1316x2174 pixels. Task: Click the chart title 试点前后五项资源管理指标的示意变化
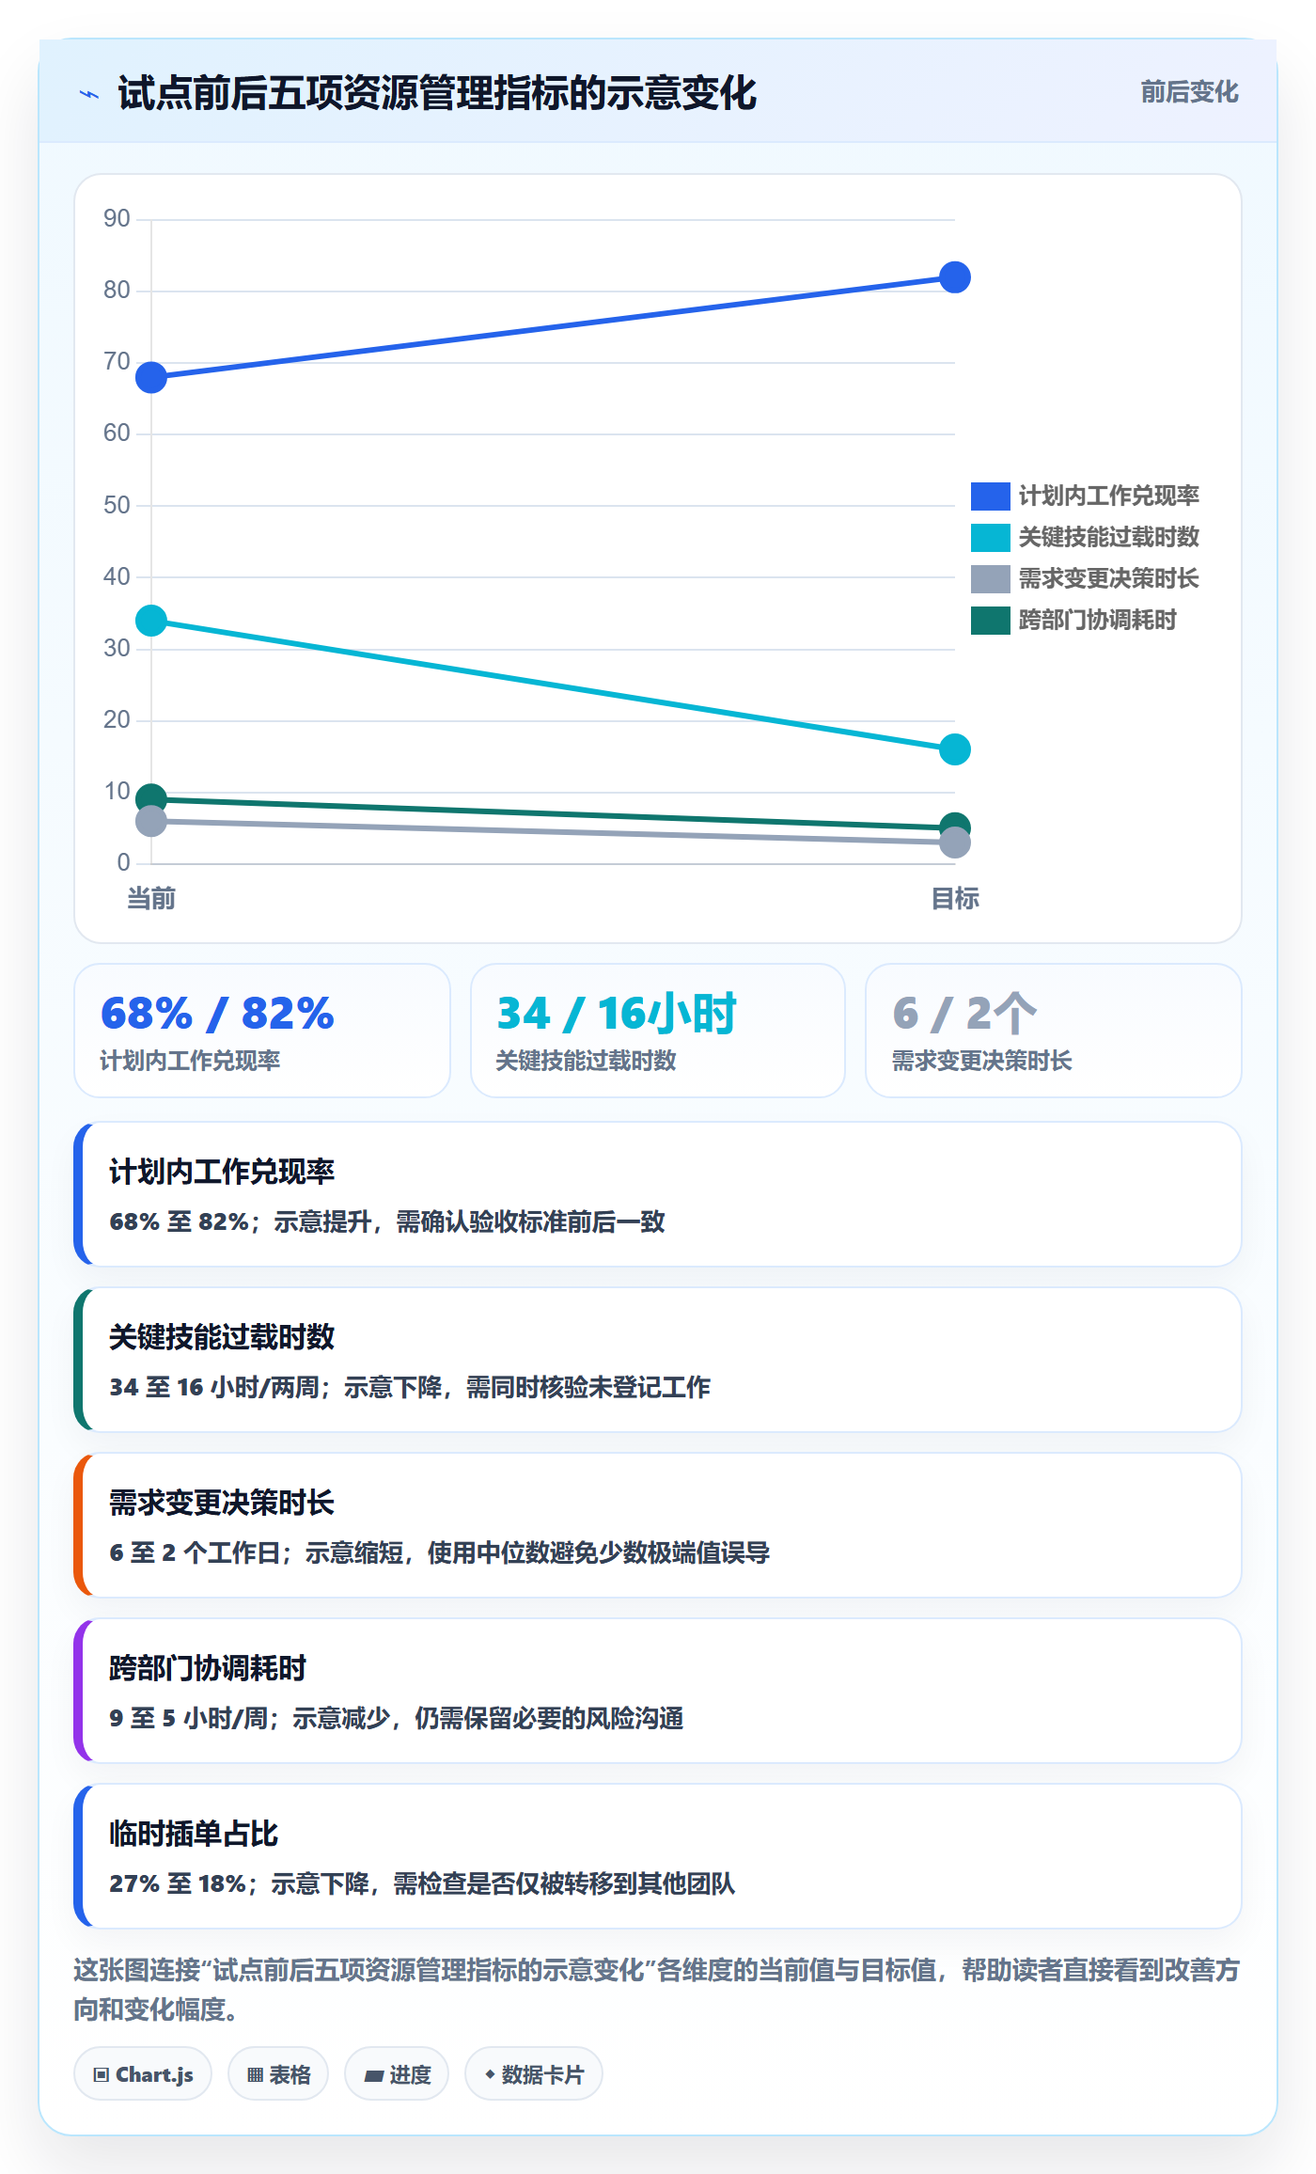(x=437, y=93)
